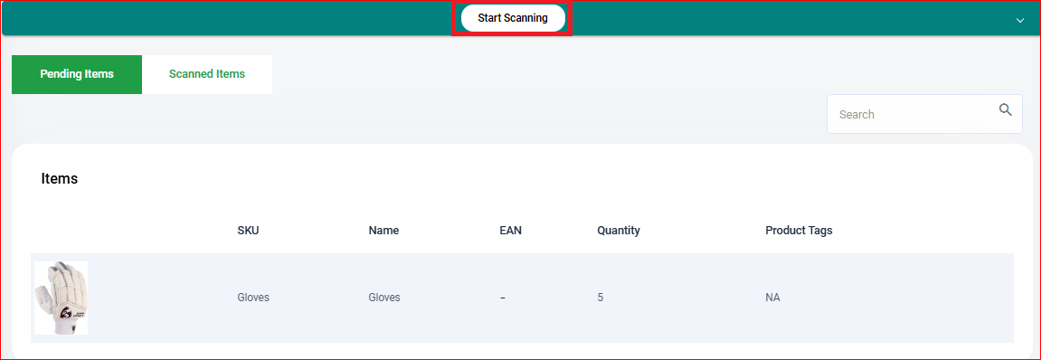Click the Gloves value under Name column
Viewport: 1041px width, 360px height.
tap(384, 298)
